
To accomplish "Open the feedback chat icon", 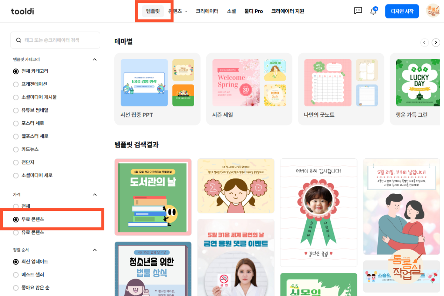I will [358, 11].
